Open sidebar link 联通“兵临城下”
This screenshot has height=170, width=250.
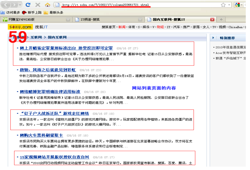point(231,58)
